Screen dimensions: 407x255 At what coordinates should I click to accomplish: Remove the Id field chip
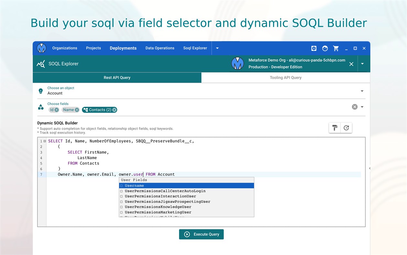coord(57,110)
